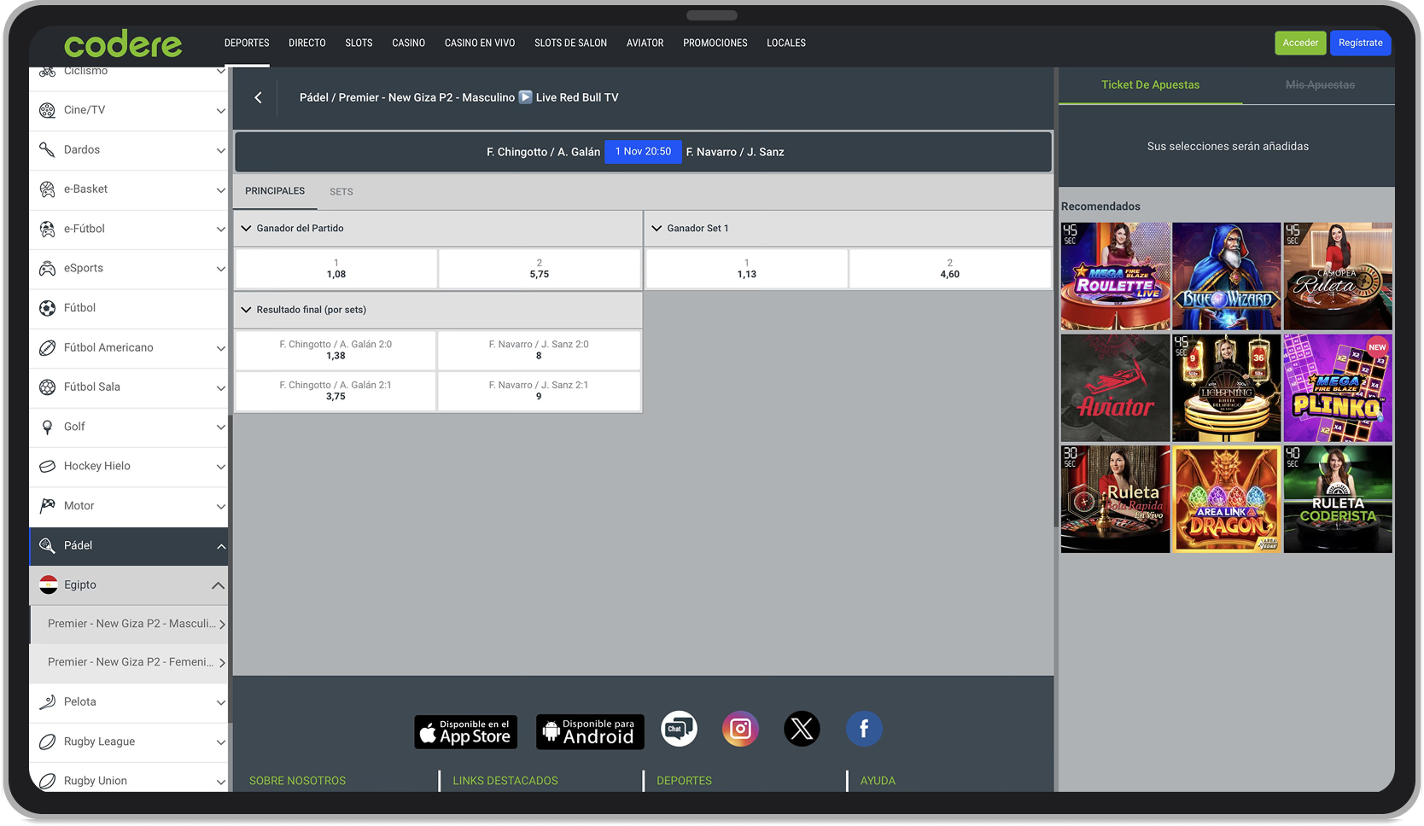Open the CASINO EN VIVO menu
This screenshot has width=1424, height=826.
click(x=480, y=43)
